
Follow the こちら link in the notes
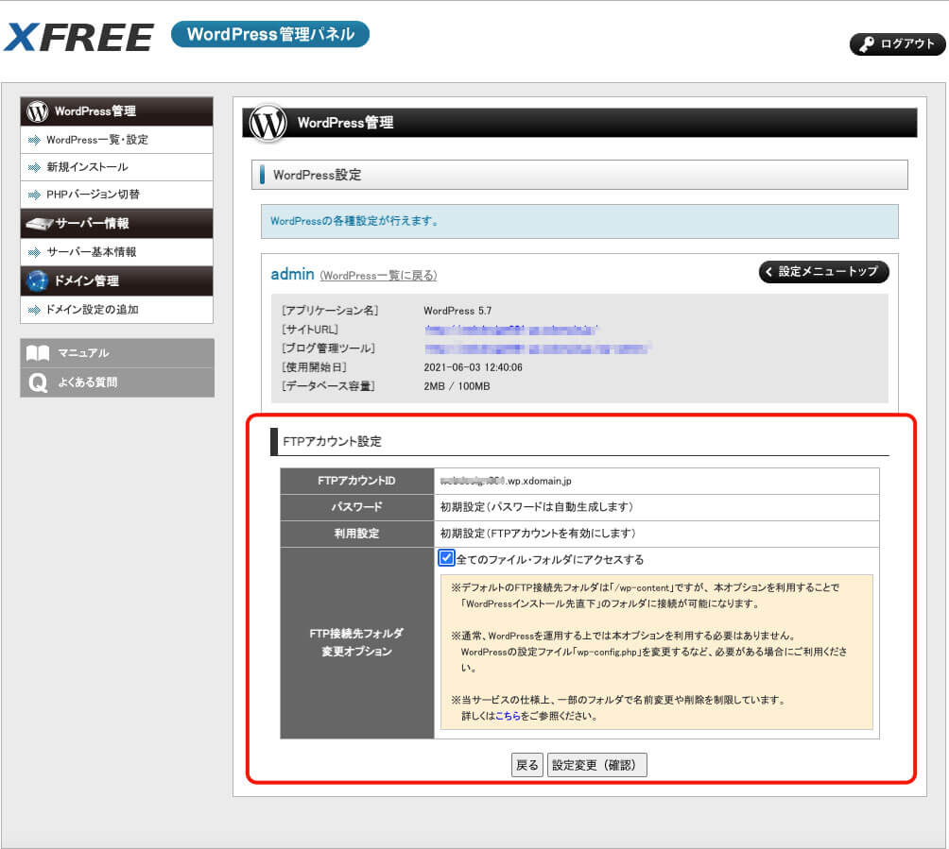tap(508, 716)
